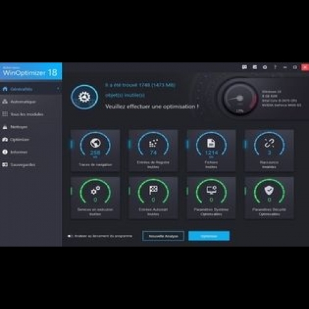Open the Sauvegardes section

(31, 164)
